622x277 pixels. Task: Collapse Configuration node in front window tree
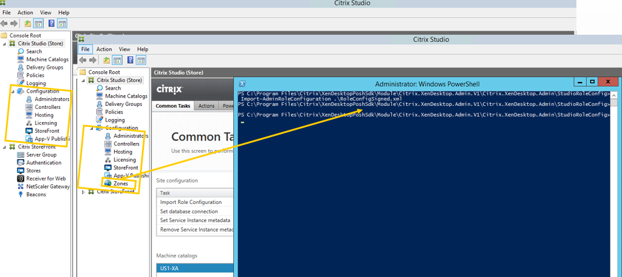(x=92, y=128)
